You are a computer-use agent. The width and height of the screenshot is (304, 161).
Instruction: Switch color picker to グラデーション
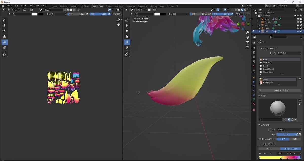point(291,149)
